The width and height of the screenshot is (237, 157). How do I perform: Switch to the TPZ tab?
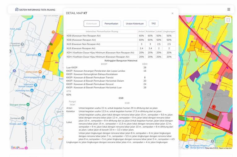click(x=154, y=24)
